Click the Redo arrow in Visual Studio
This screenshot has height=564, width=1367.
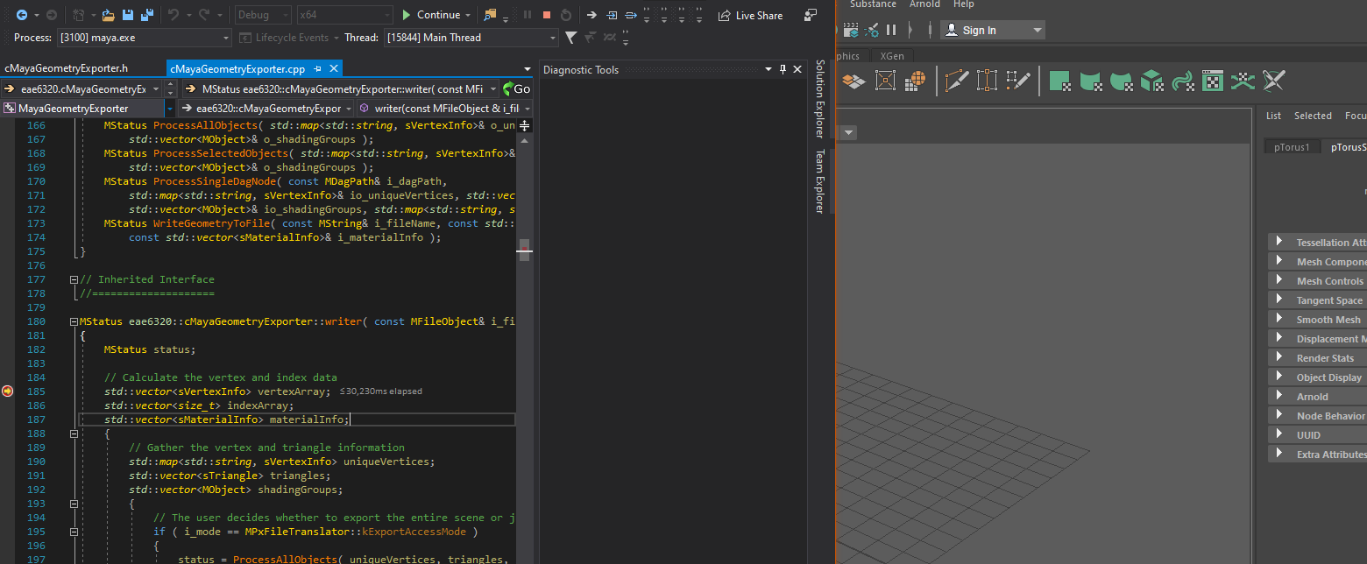tap(203, 15)
